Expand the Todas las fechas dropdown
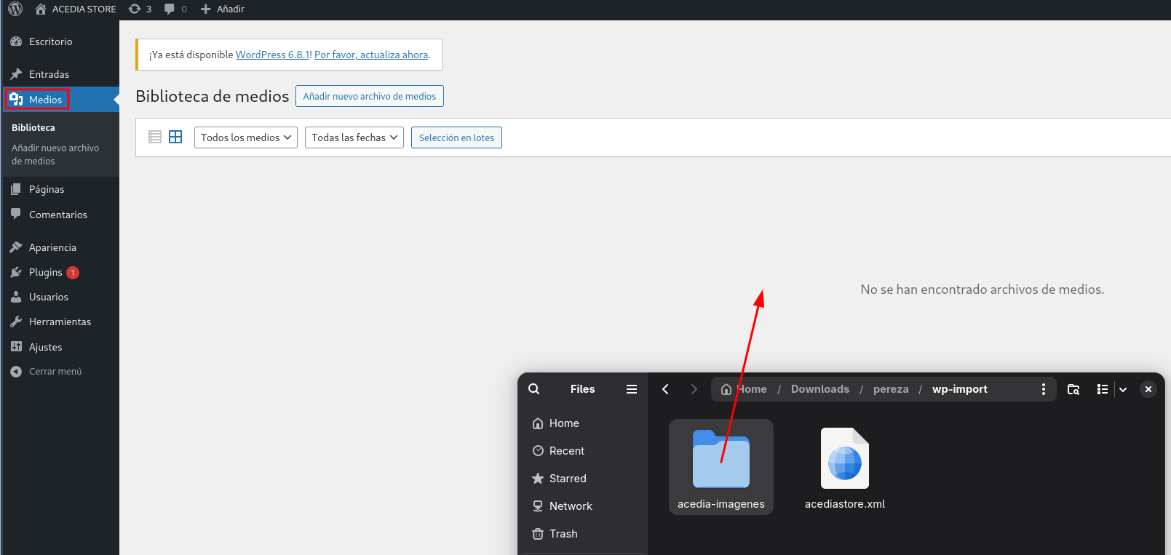 coord(354,137)
